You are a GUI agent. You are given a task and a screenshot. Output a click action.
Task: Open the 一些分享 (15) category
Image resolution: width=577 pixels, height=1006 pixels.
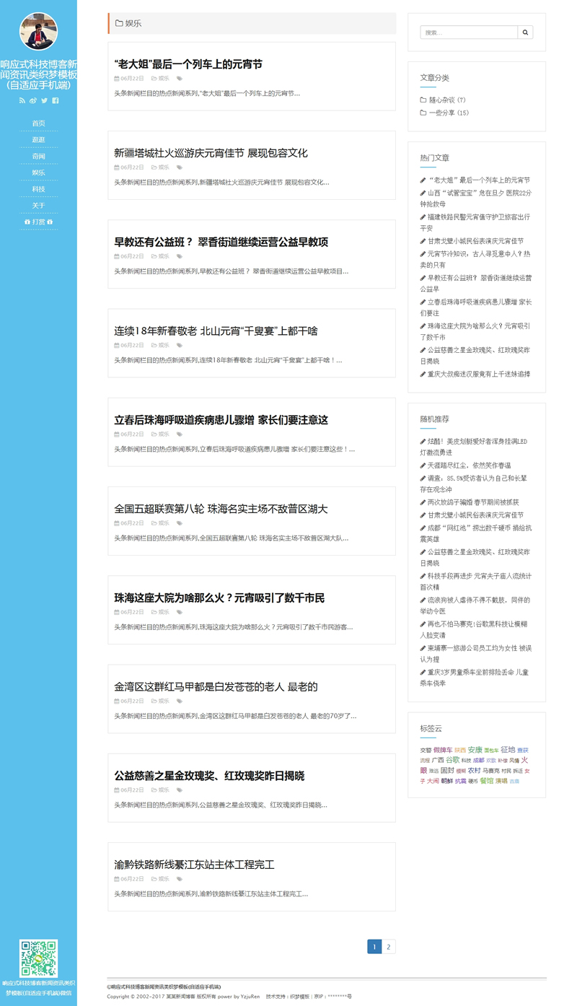449,113
